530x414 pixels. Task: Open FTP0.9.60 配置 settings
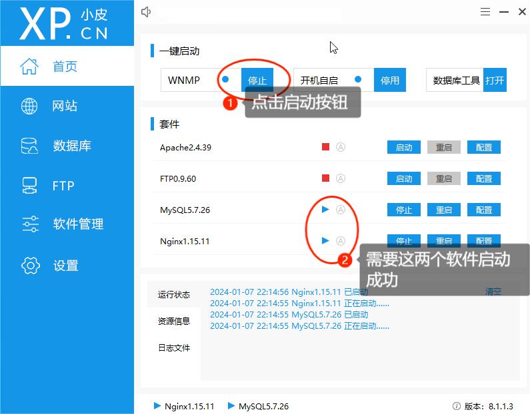(x=484, y=178)
